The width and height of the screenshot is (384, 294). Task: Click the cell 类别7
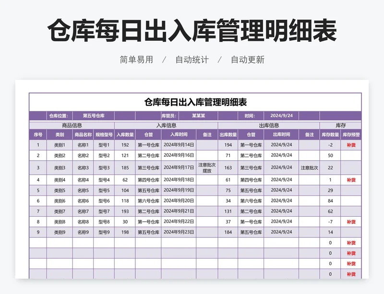tap(60, 211)
